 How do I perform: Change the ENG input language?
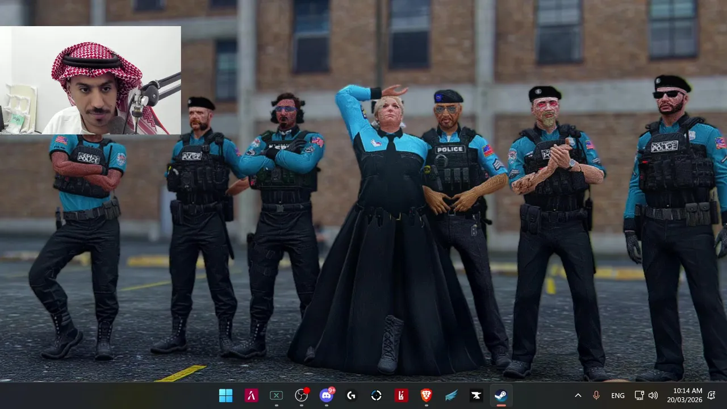click(x=618, y=395)
